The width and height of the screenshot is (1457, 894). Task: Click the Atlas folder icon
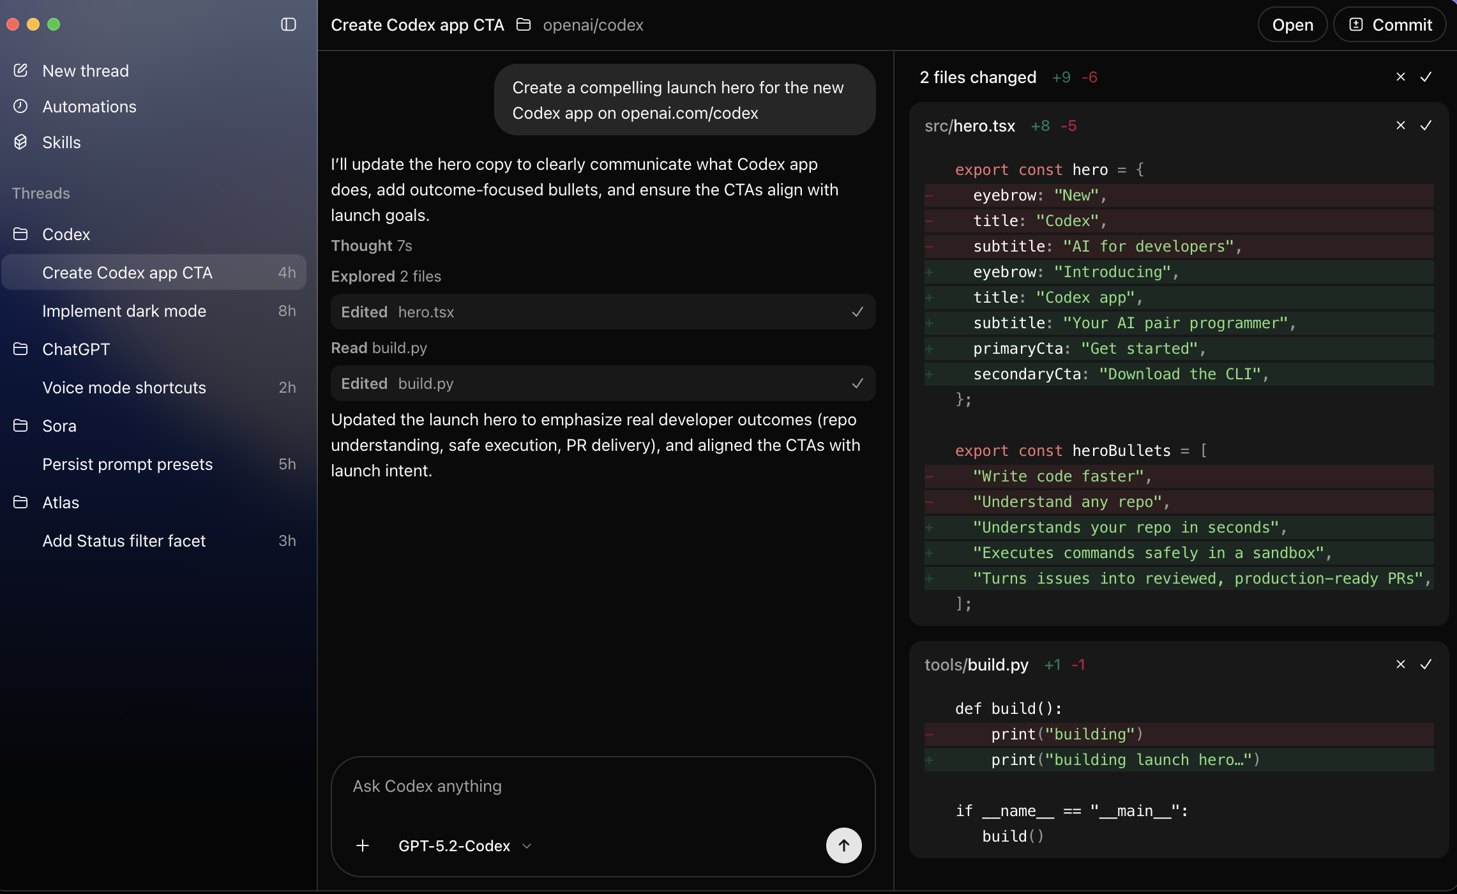pos(20,502)
